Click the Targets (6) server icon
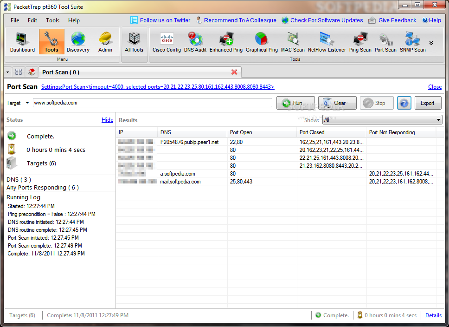This screenshot has width=449, height=327. [x=12, y=163]
